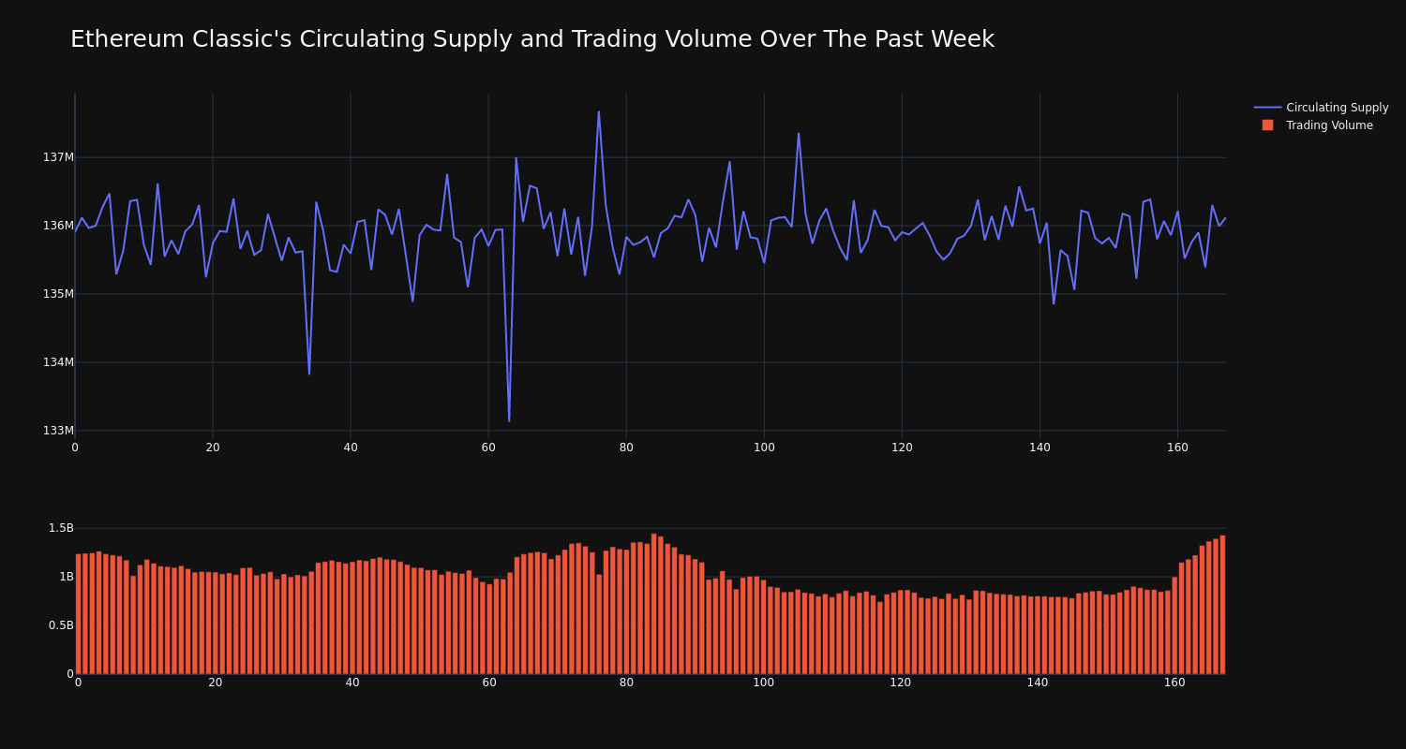Click the 20 tick on supply chart x-axis
The height and width of the screenshot is (749, 1406).
[213, 448]
